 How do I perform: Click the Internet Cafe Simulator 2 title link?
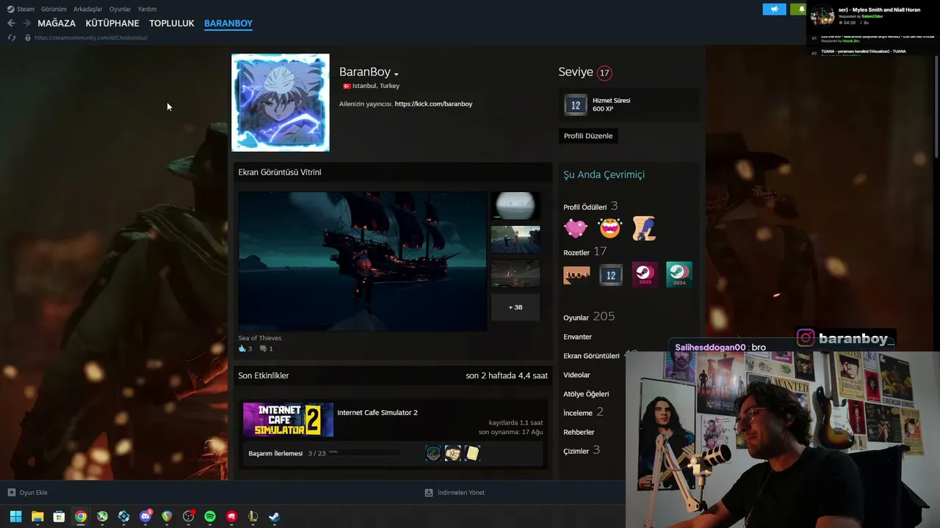377,413
